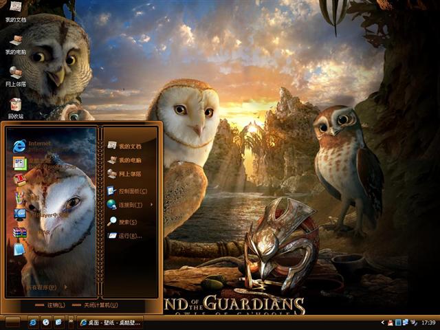Click the third quick launch icon
Screen dimensions: 440x330
[59, 322]
